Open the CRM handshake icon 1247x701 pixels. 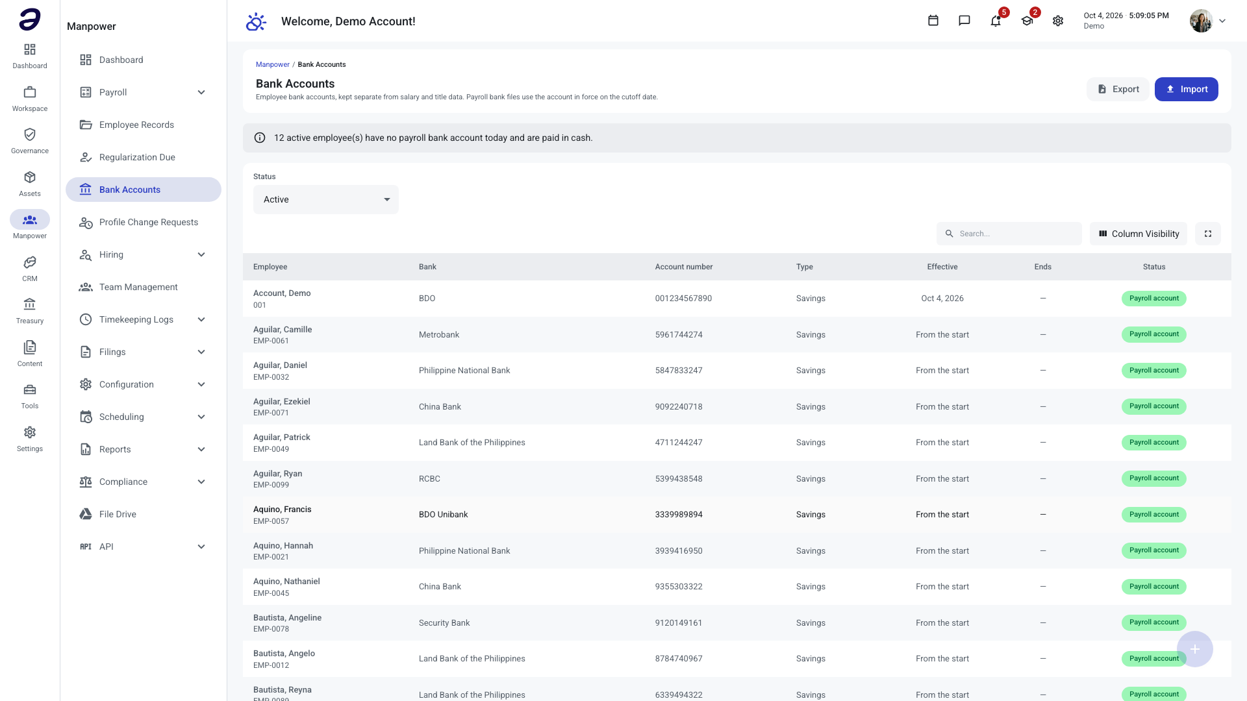(30, 262)
